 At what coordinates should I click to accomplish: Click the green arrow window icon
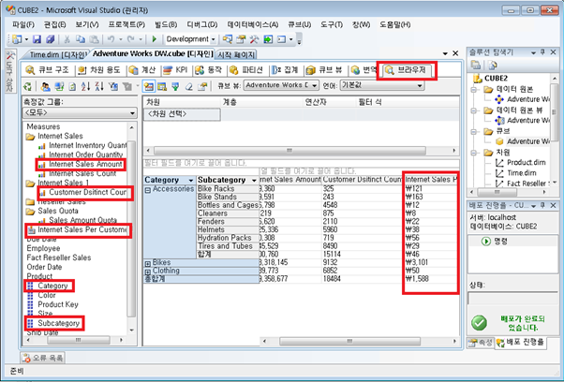click(x=268, y=39)
